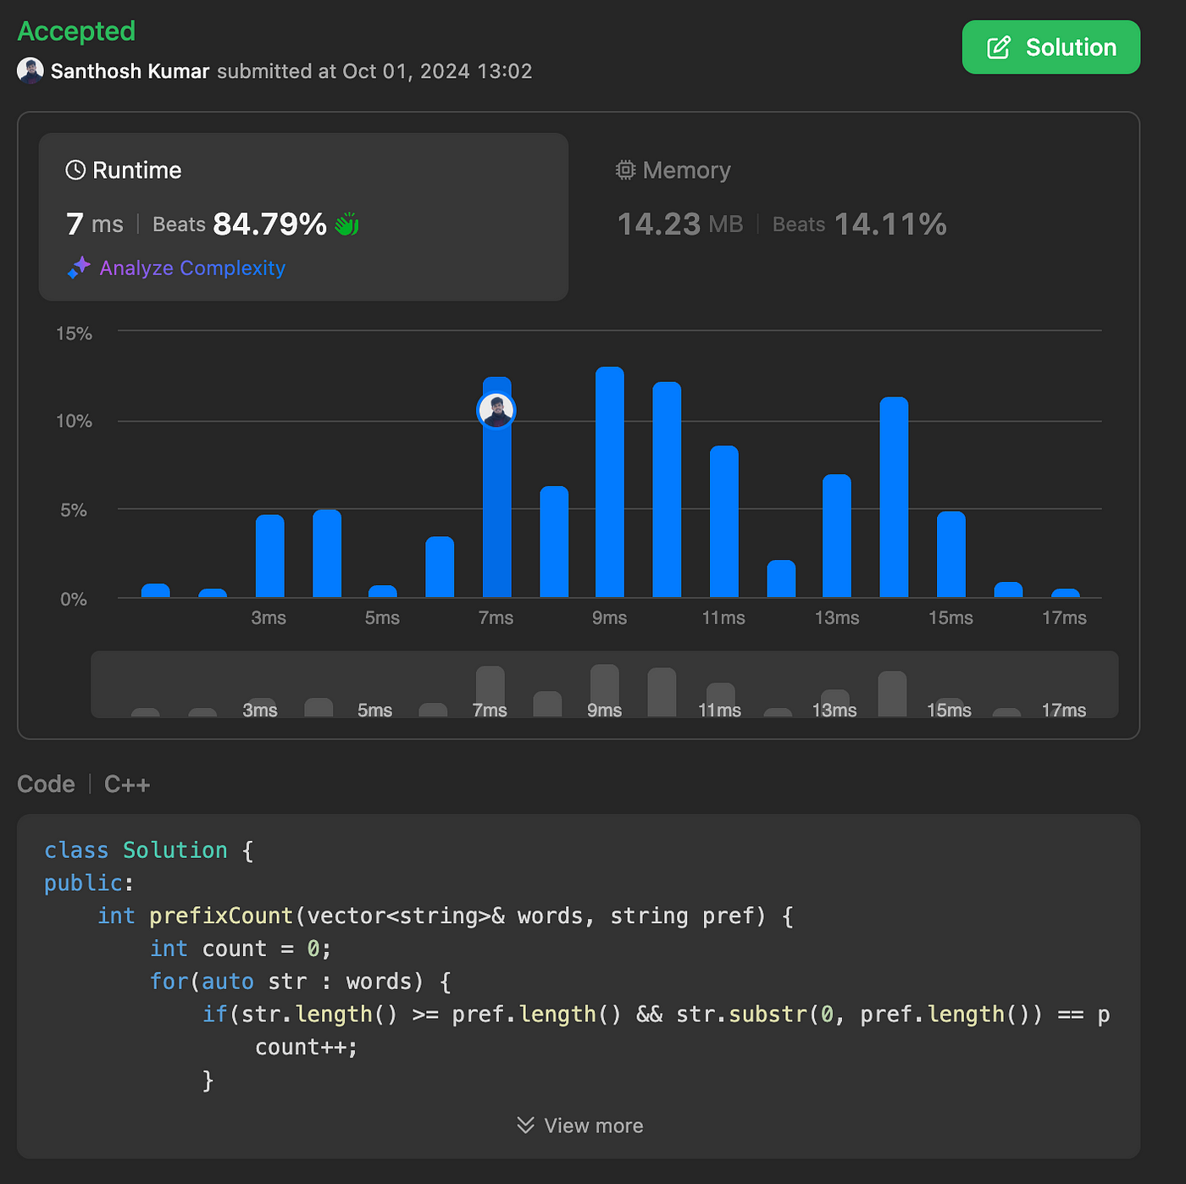Select the 14ms bar in the histogram

[894, 497]
